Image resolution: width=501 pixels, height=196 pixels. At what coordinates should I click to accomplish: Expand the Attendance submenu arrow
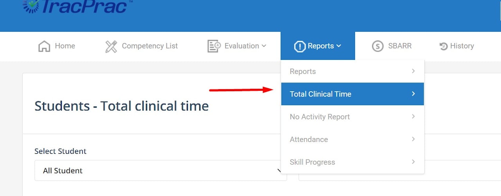tap(413, 139)
